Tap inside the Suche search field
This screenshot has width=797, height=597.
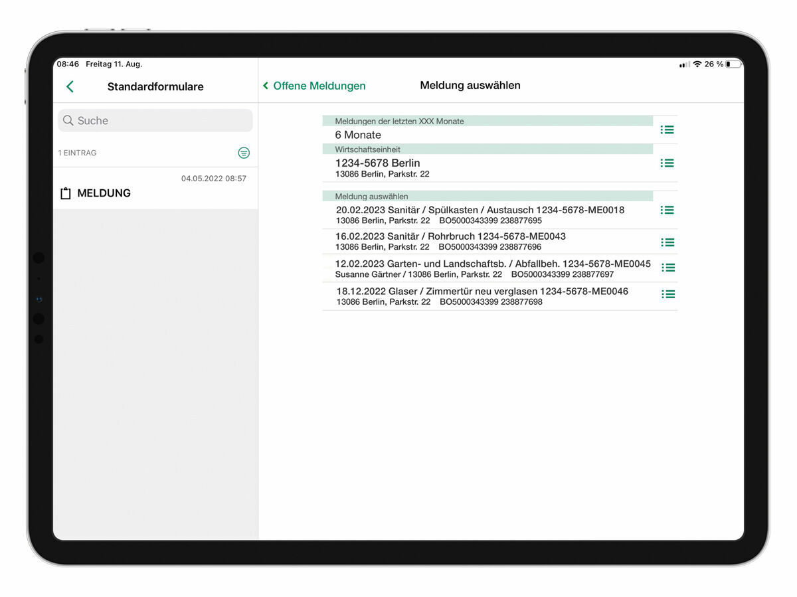pos(153,120)
